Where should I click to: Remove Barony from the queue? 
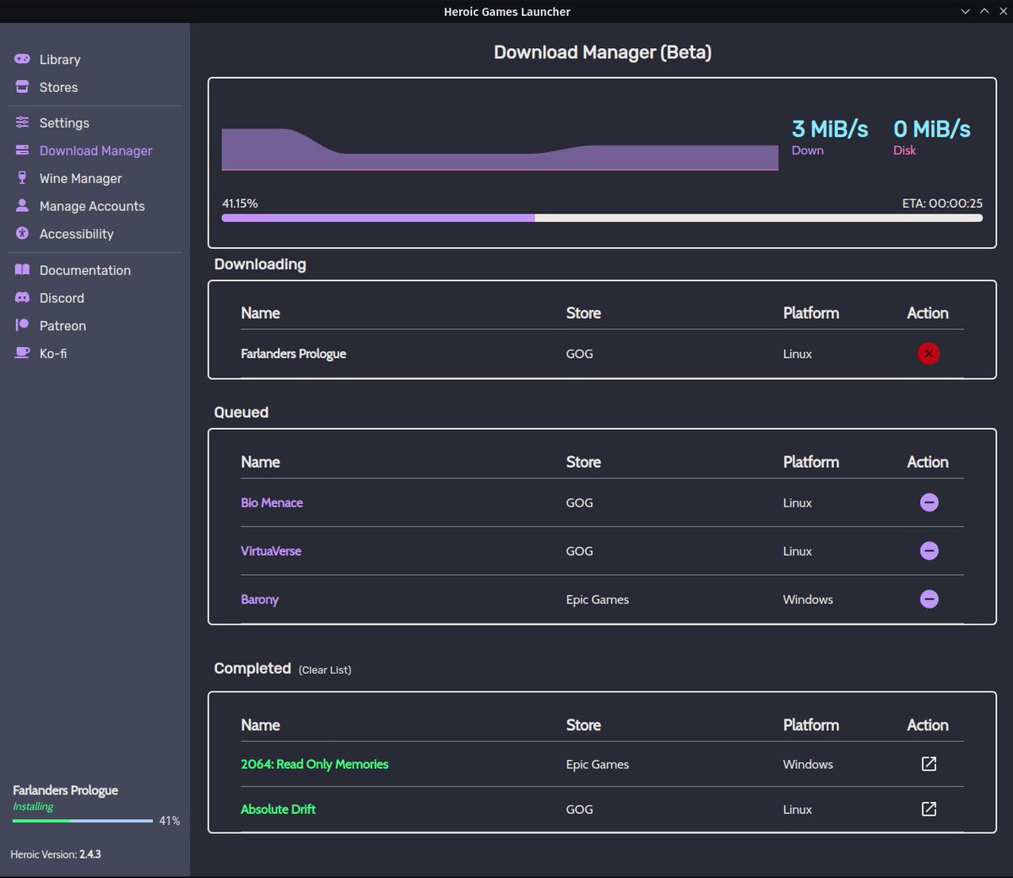click(x=929, y=599)
